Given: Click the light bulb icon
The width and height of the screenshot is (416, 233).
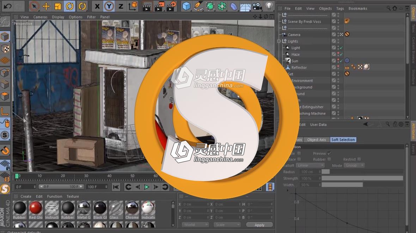Looking at the screenshot, I should point(269,6).
